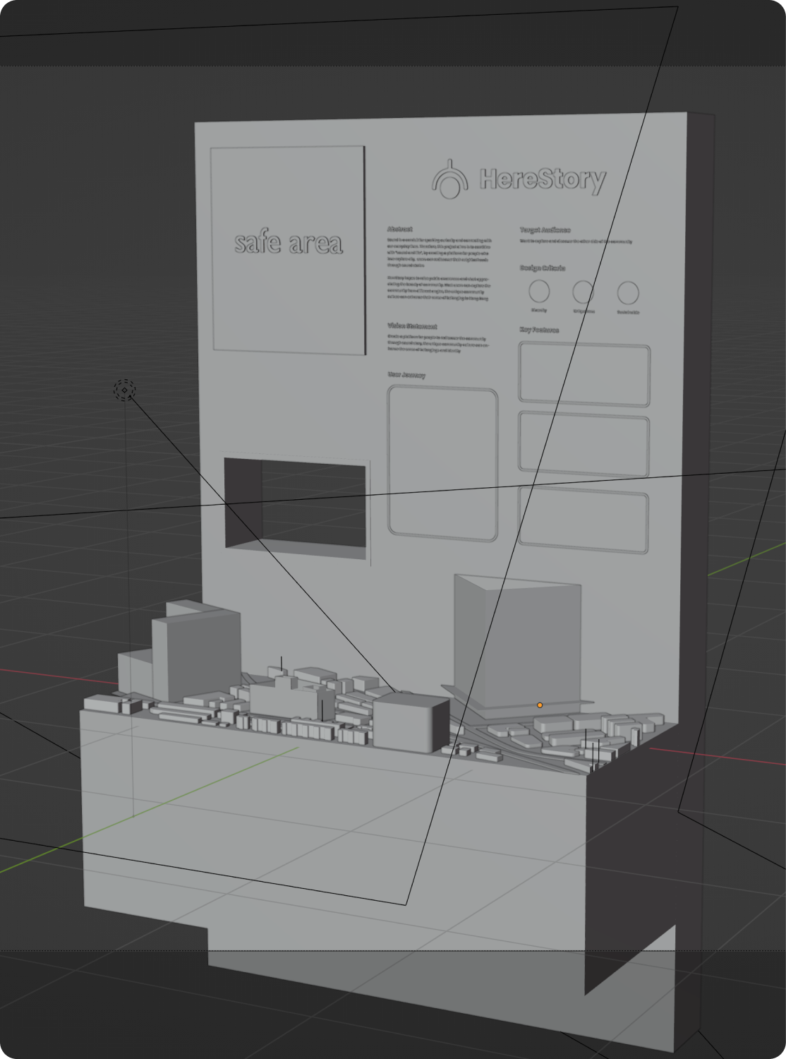
Task: Click the "Vision Statement" heading on the board
Action: coord(412,326)
